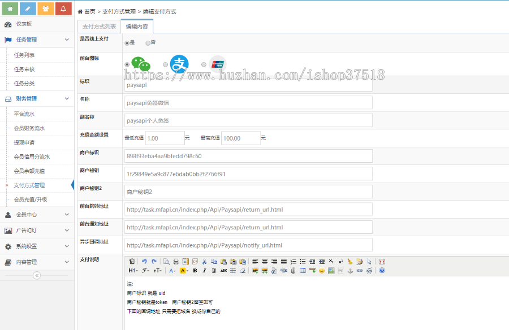Click the orange users shortcut button
This screenshot has width=509, height=330.
coord(46,8)
